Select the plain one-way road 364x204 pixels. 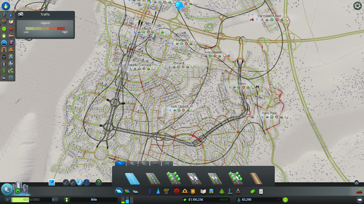click(x=194, y=178)
